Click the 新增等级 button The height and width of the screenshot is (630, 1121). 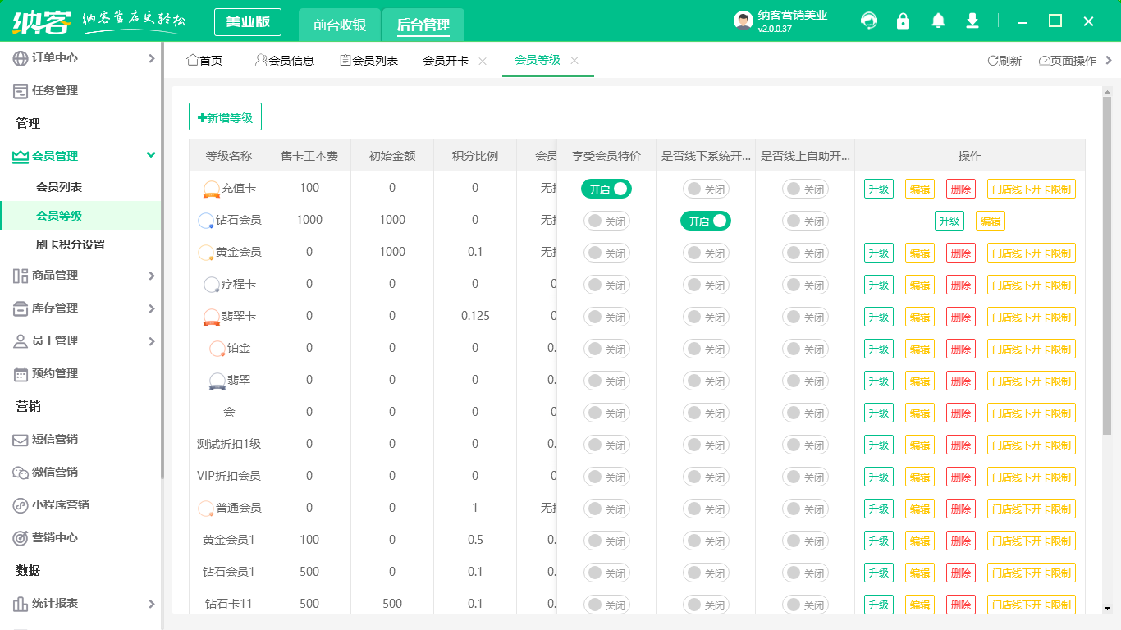point(225,117)
